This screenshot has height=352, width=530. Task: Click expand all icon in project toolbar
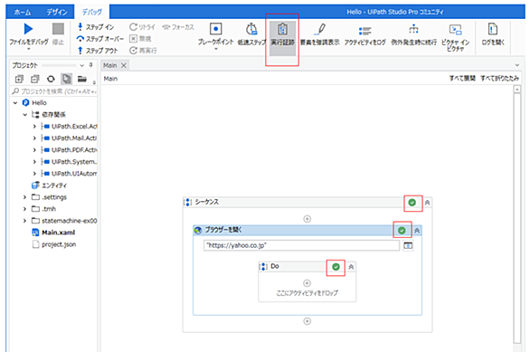click(19, 79)
